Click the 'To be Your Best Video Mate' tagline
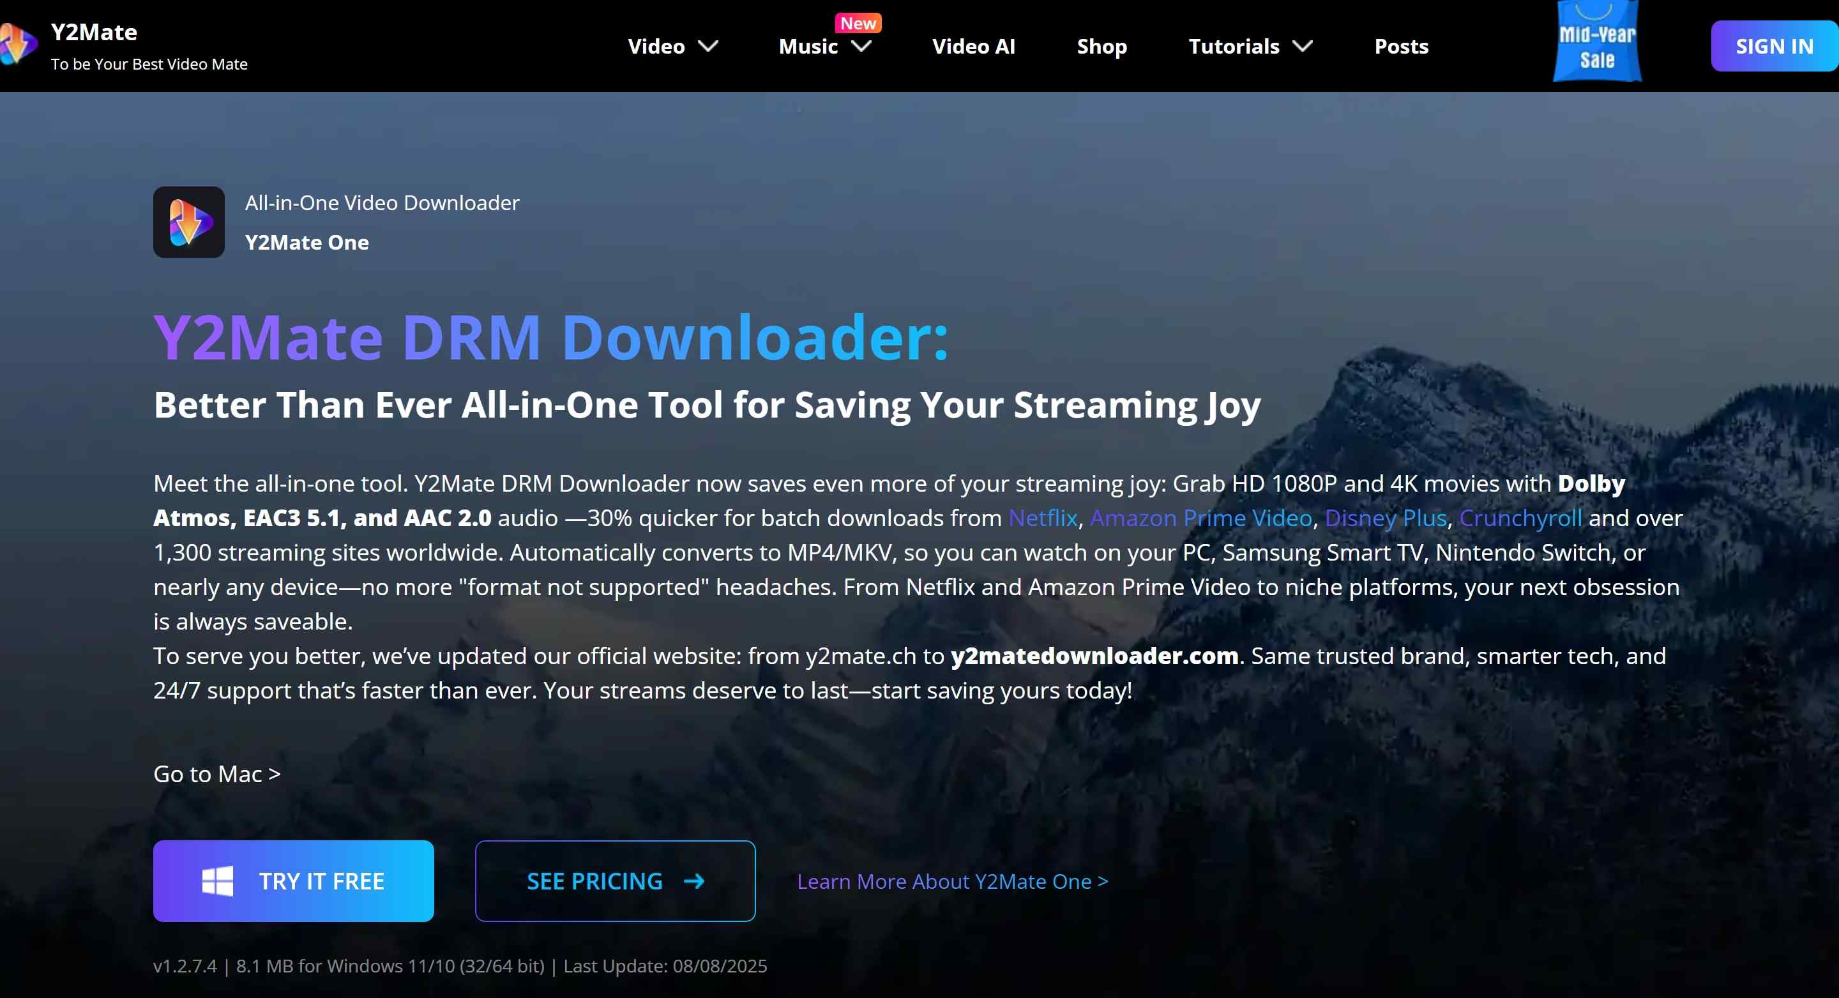This screenshot has height=998, width=1839. tap(149, 64)
